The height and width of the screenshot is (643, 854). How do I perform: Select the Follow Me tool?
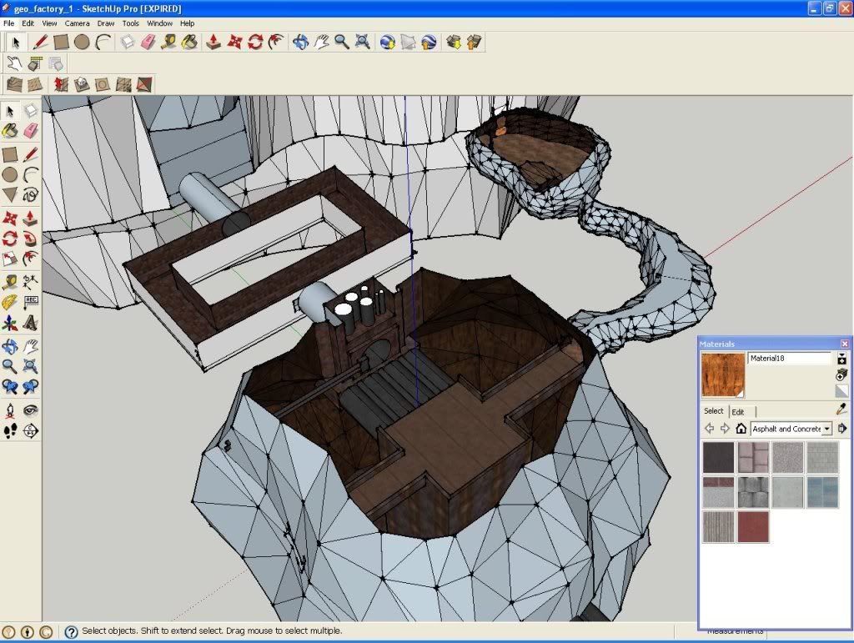pyautogui.click(x=31, y=239)
